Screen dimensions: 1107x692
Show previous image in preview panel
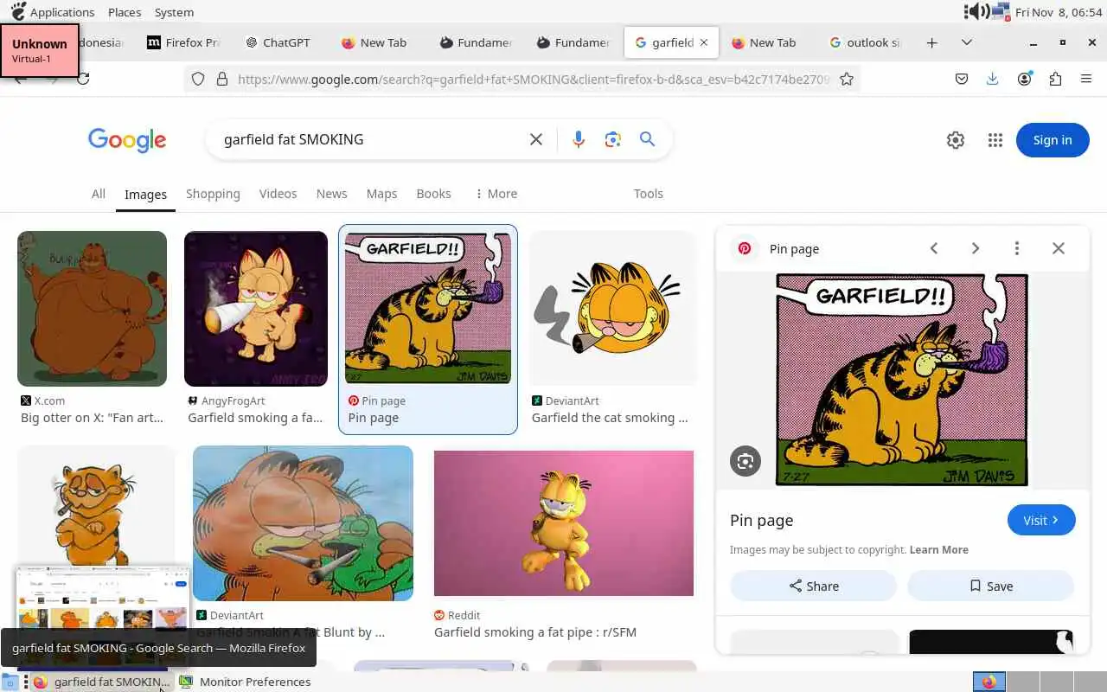tap(934, 248)
